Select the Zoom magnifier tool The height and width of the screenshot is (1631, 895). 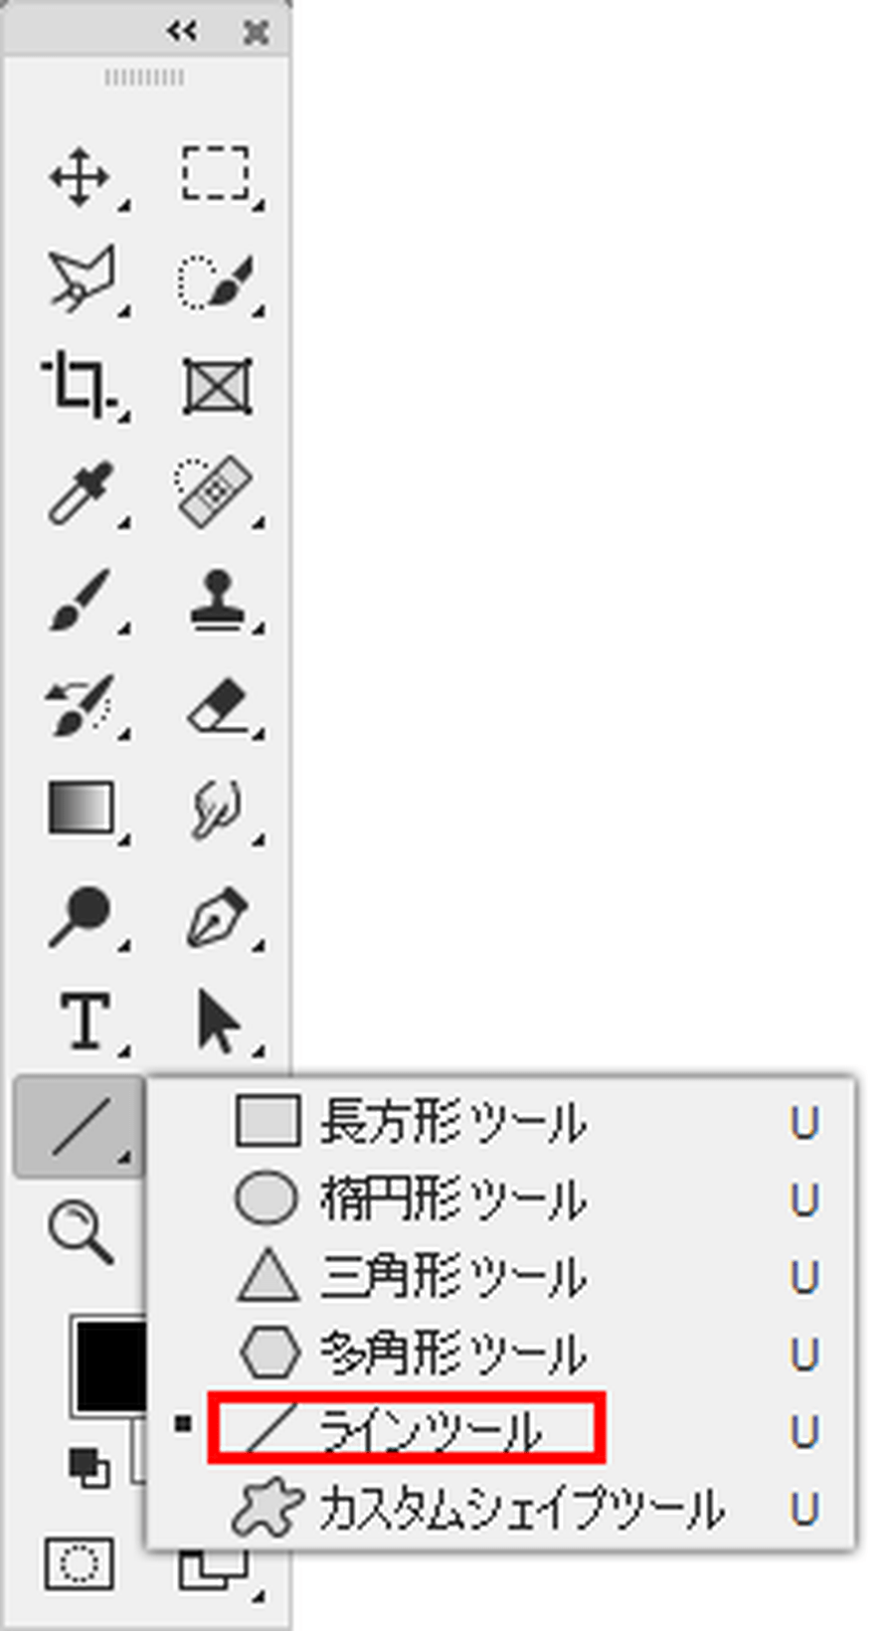(x=80, y=1231)
